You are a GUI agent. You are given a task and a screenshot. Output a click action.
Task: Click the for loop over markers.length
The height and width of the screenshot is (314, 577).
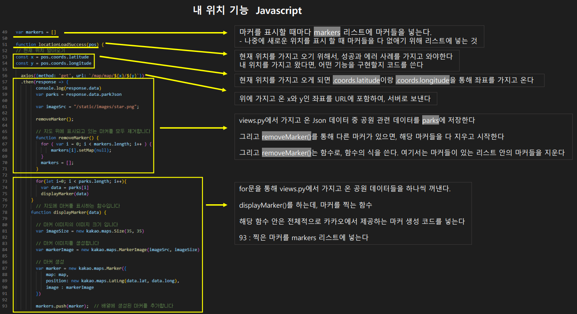click(x=96, y=144)
